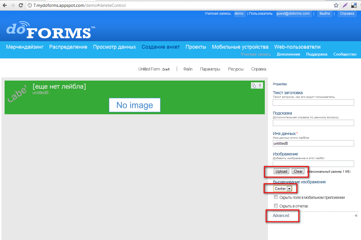Tick the "Скрыть в отчетах" checkbox
The image size is (361, 240).
coord(276,206)
